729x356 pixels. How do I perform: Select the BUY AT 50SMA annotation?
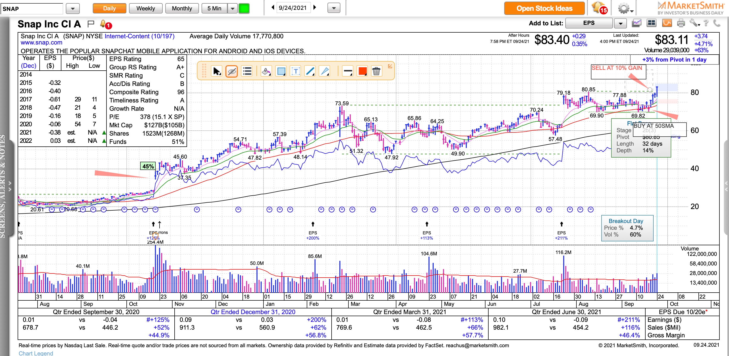pos(659,129)
